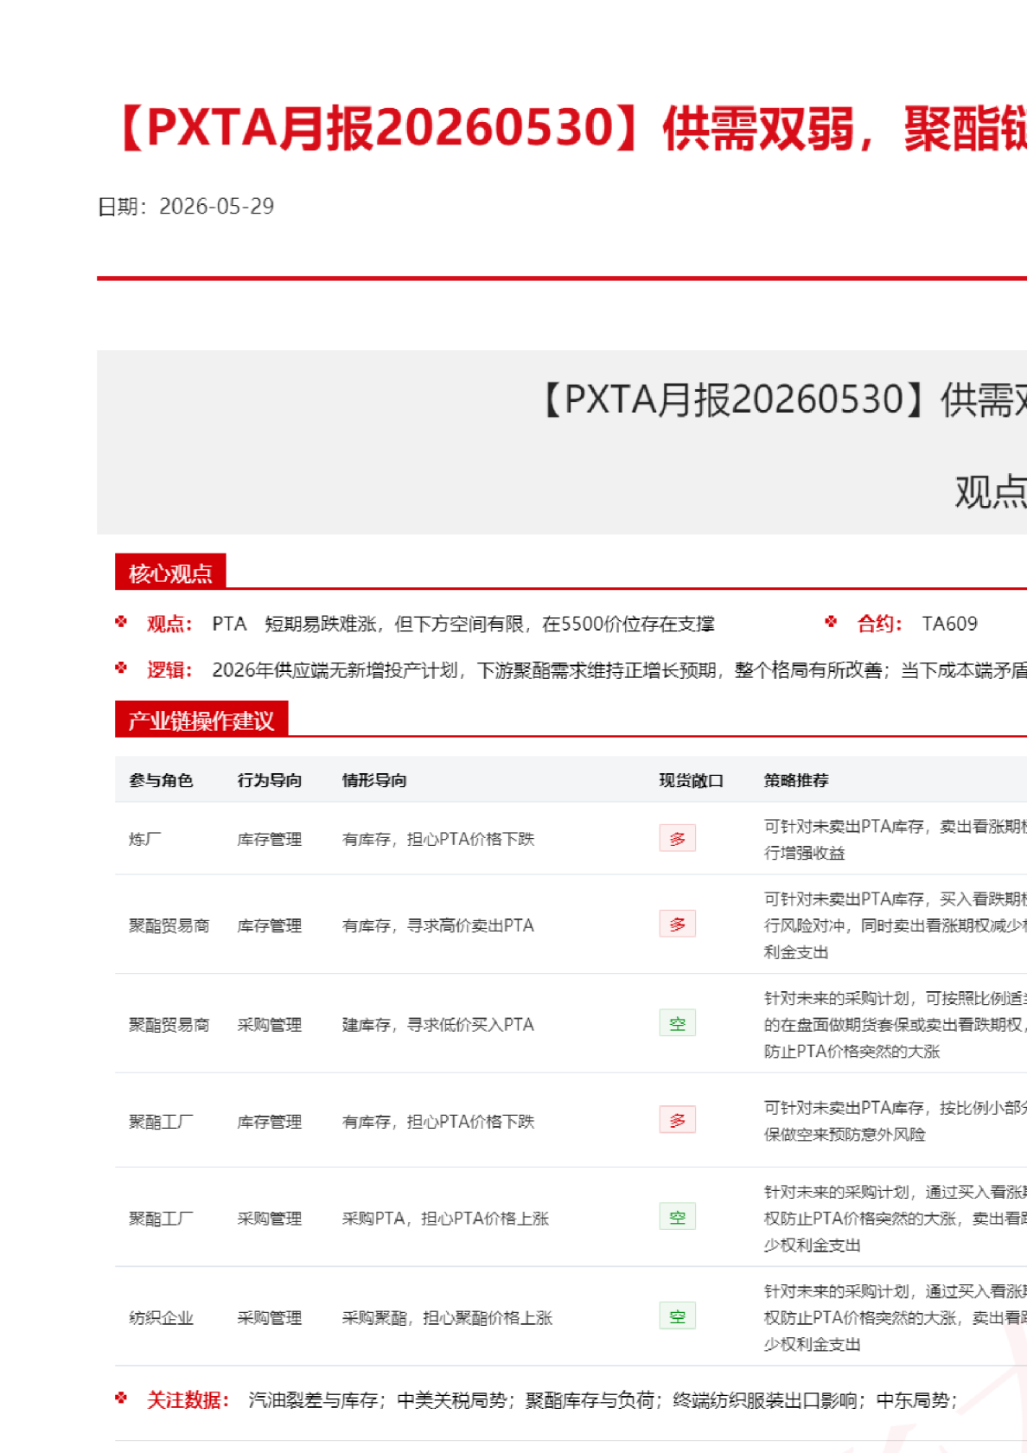Select the contract code TA609
The width and height of the screenshot is (1027, 1453).
pos(949,624)
